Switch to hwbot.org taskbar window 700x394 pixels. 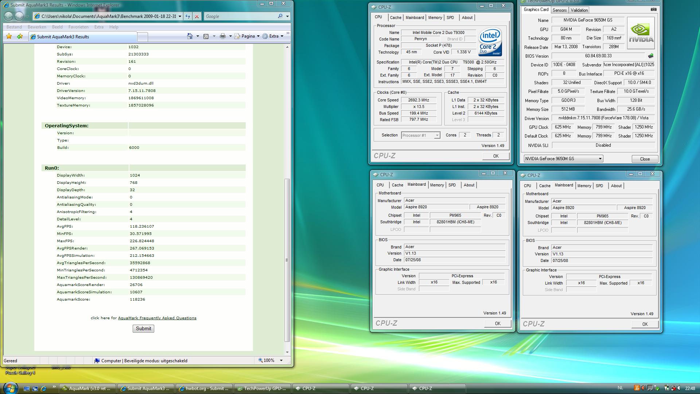pyautogui.click(x=203, y=389)
